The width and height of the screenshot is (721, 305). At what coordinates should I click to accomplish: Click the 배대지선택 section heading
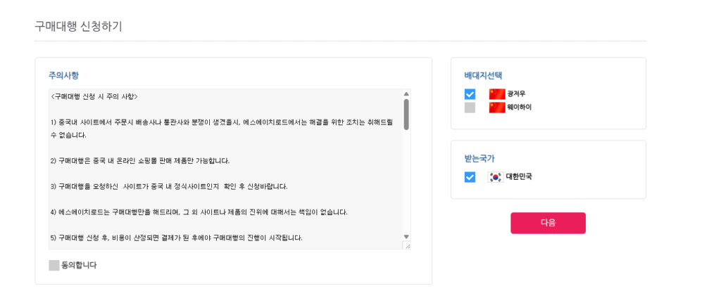coord(483,76)
